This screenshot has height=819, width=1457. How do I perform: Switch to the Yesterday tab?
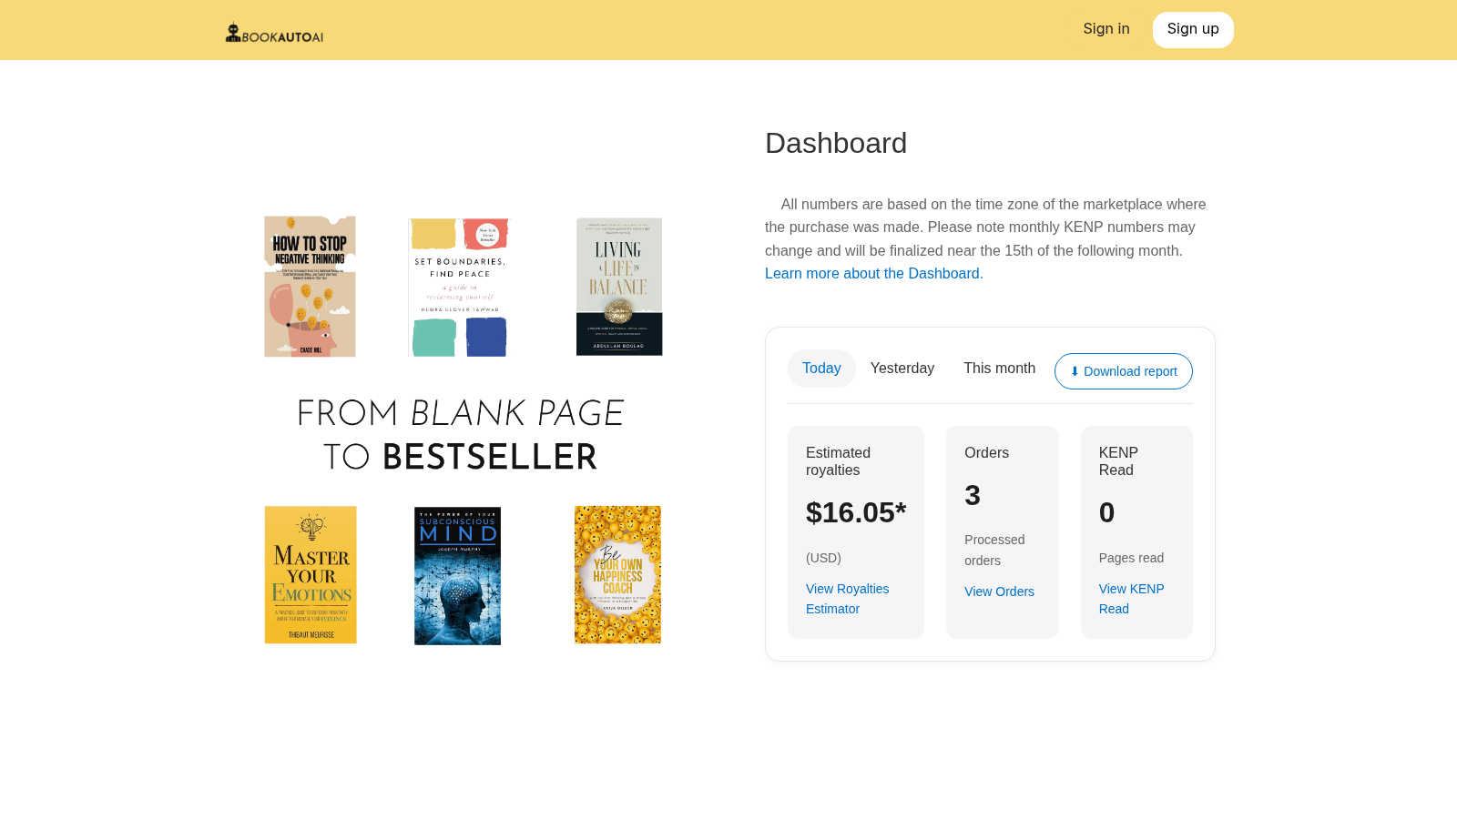pos(902,369)
